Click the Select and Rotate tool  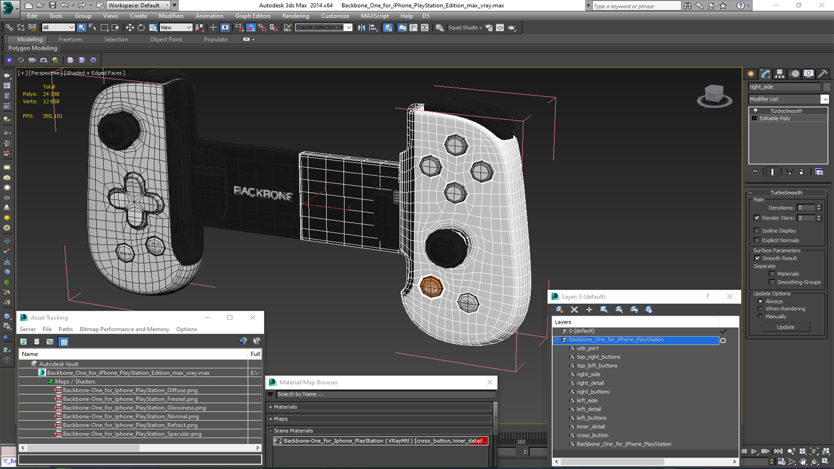[141, 27]
